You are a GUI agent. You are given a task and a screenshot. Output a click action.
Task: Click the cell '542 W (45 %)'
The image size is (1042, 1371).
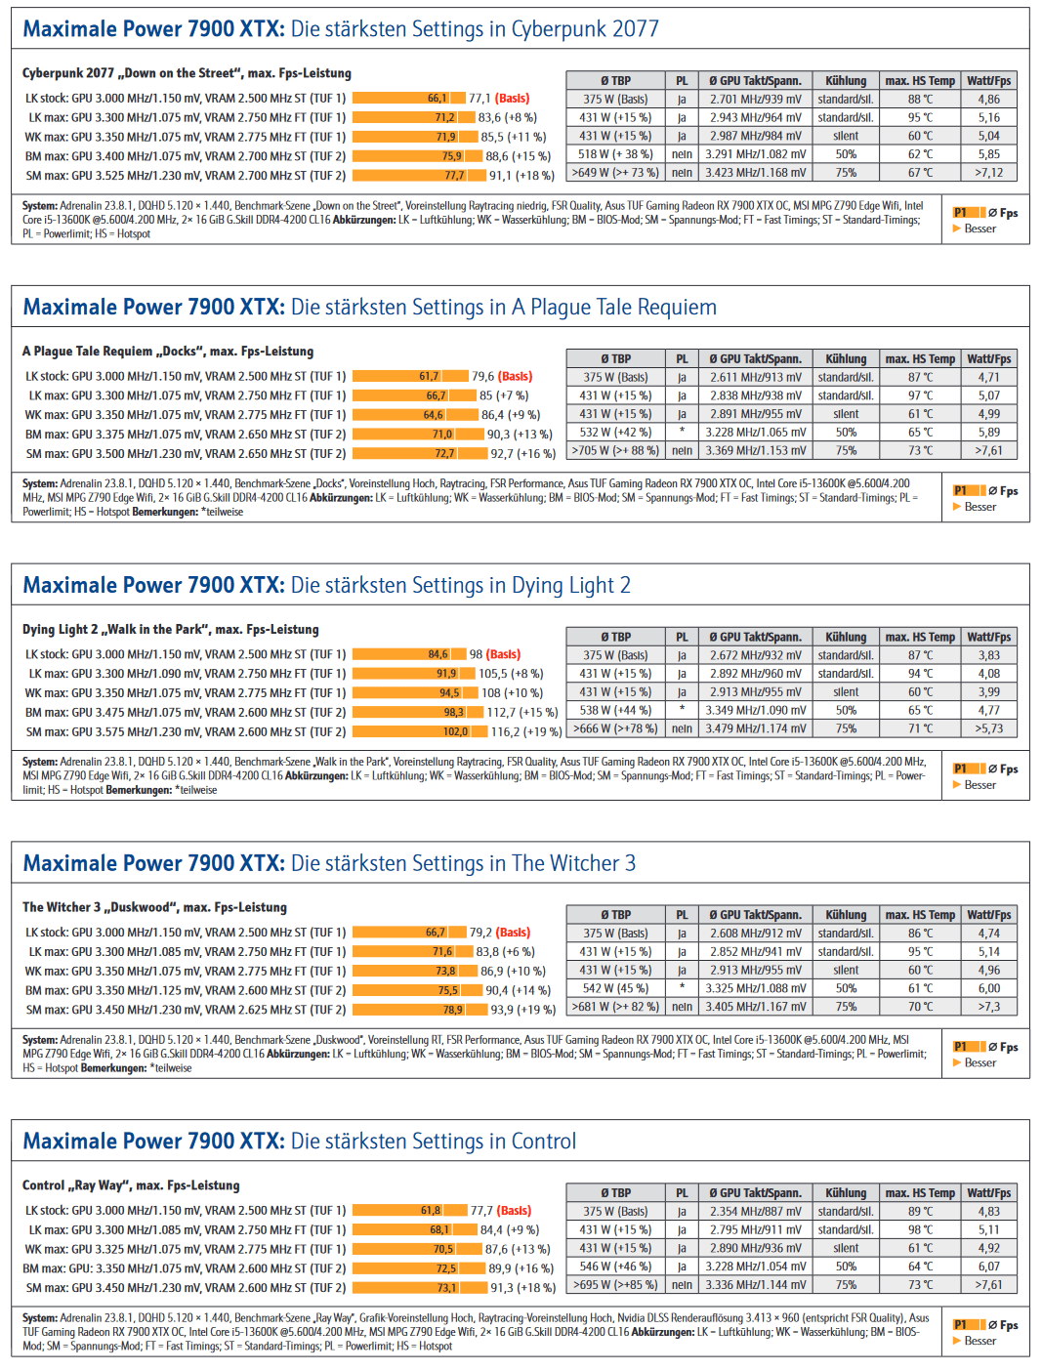[x=615, y=988]
